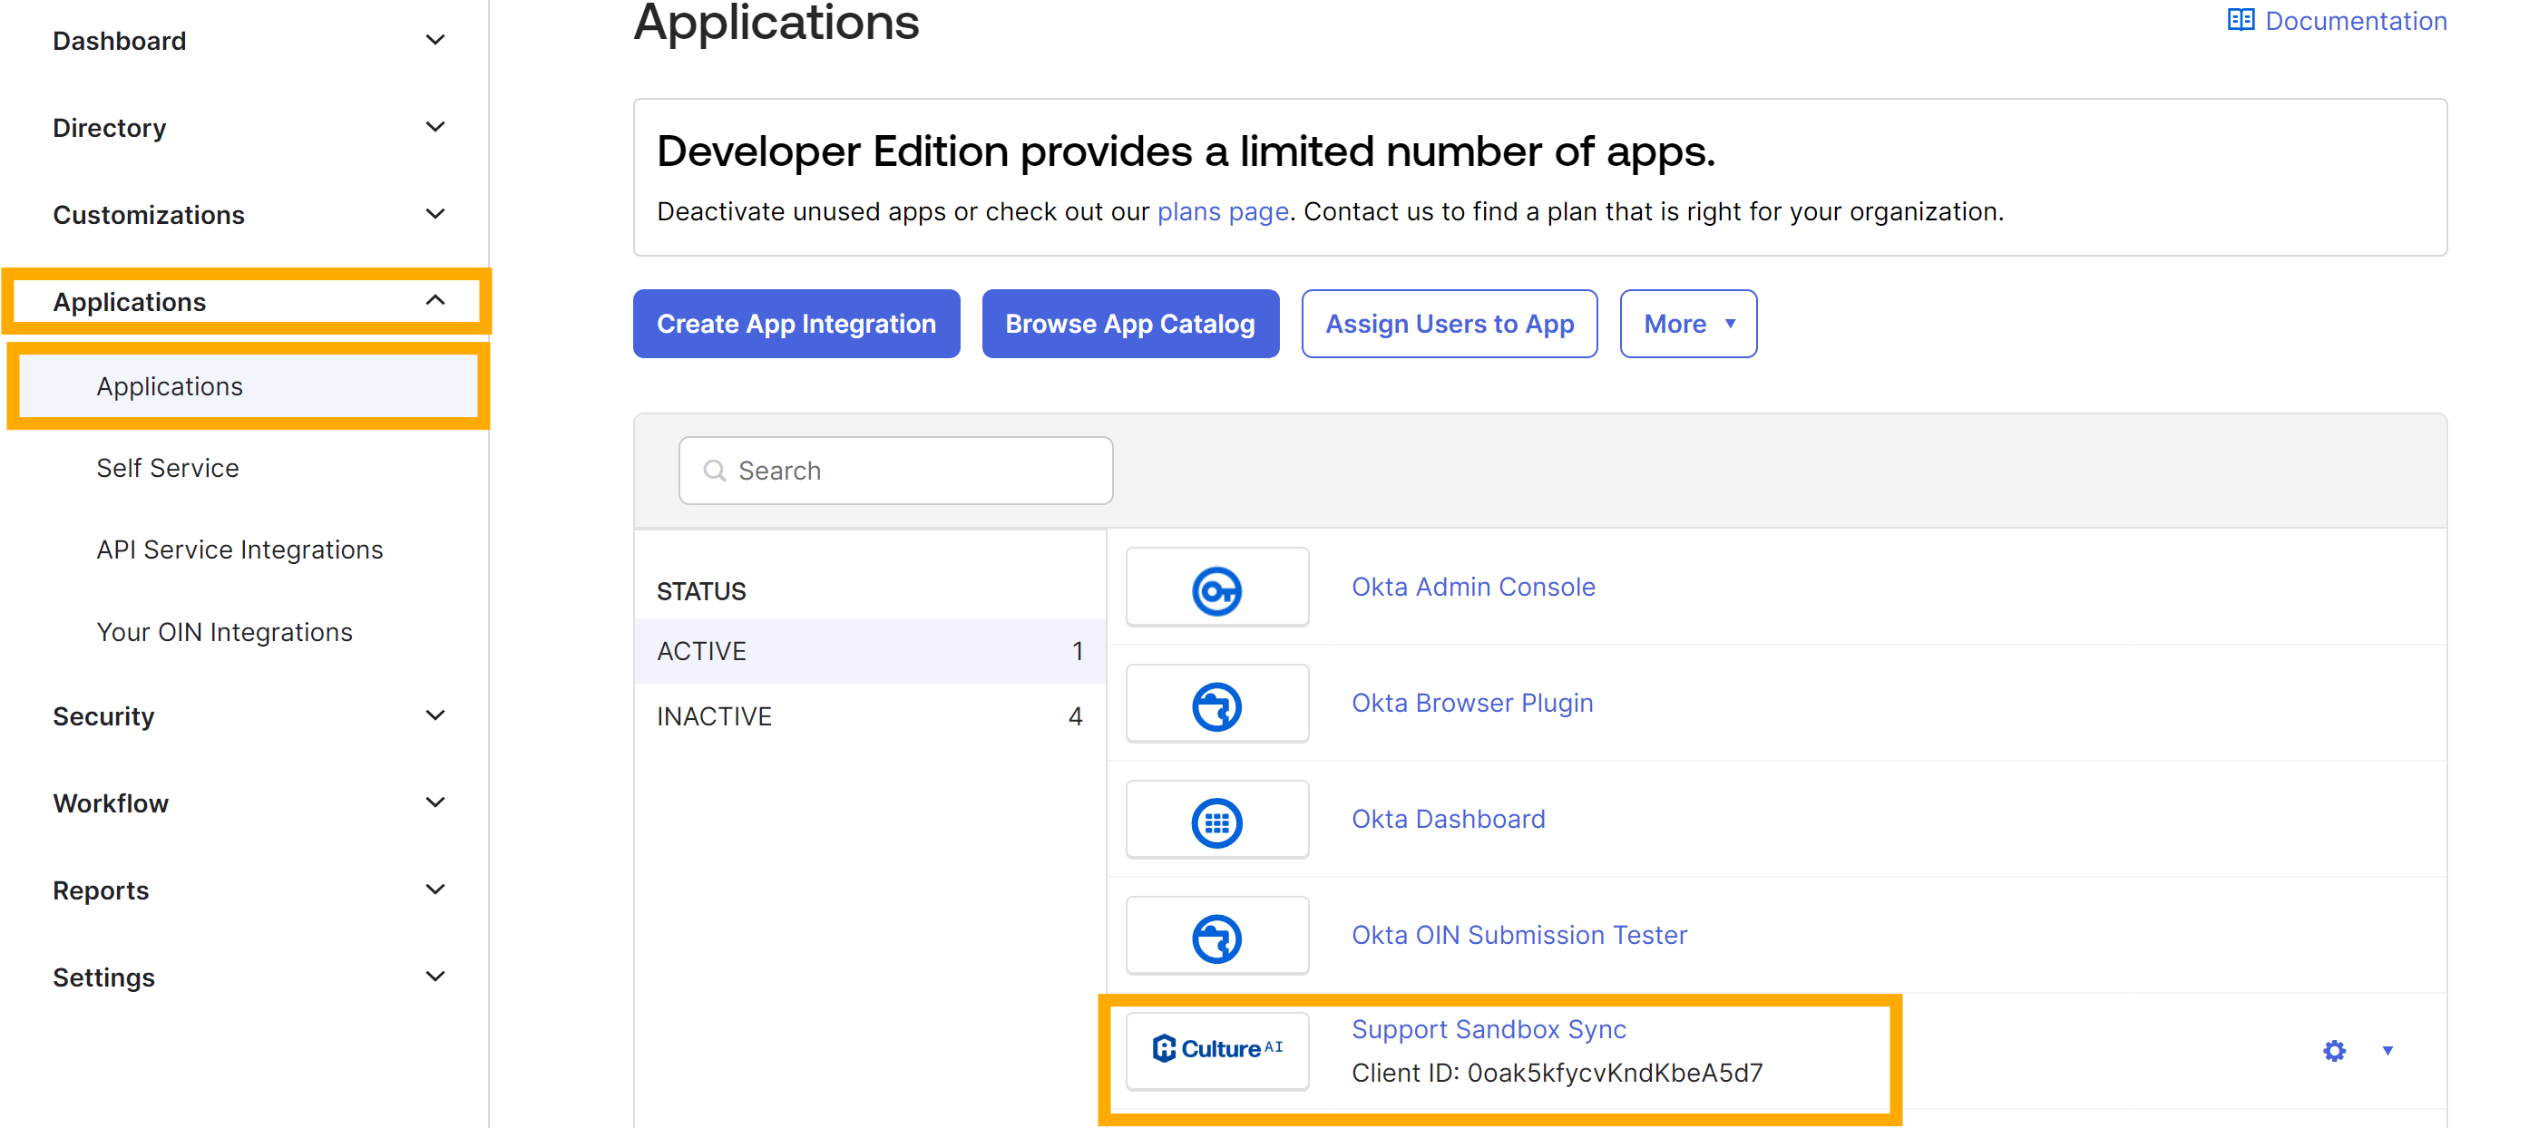Image resolution: width=2529 pixels, height=1128 pixels.
Task: Open the gear settings for Support Sandbox Sync
Action: (2334, 1050)
